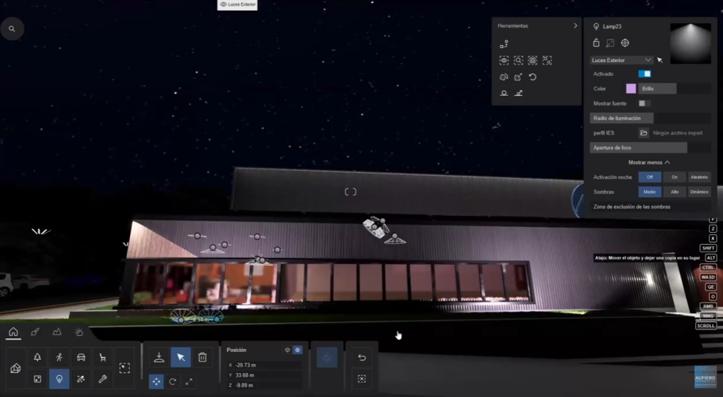Select the furniture chair library icon
Viewport: 723px width, 397px height.
click(102, 358)
